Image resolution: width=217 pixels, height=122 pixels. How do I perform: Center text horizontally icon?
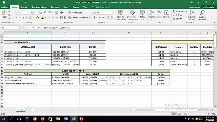click(x=53, y=18)
